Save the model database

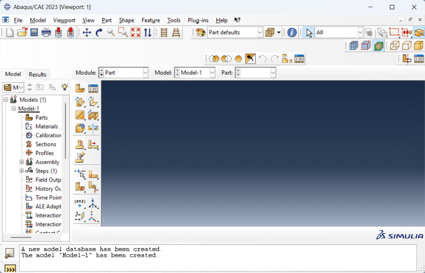[x=34, y=33]
